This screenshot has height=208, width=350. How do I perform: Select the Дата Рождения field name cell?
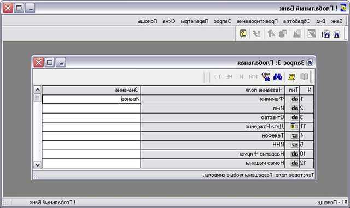(x=213, y=127)
